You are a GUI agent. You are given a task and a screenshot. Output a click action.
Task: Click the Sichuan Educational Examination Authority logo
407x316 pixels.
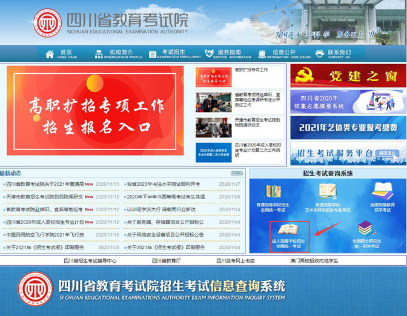(x=47, y=23)
